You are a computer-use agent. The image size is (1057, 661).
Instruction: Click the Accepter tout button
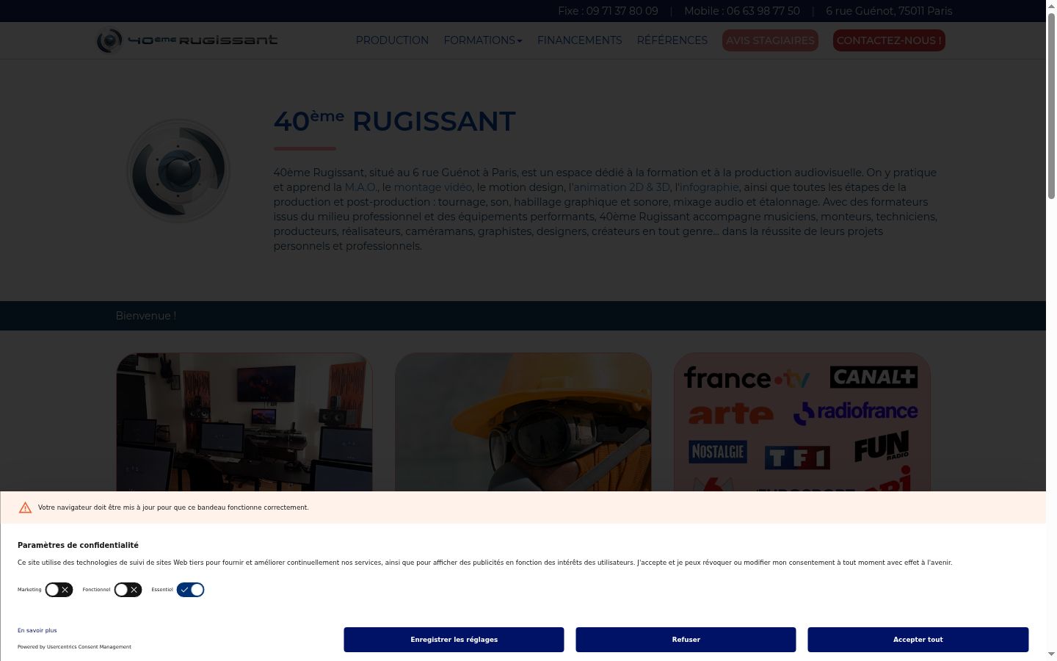(918, 640)
